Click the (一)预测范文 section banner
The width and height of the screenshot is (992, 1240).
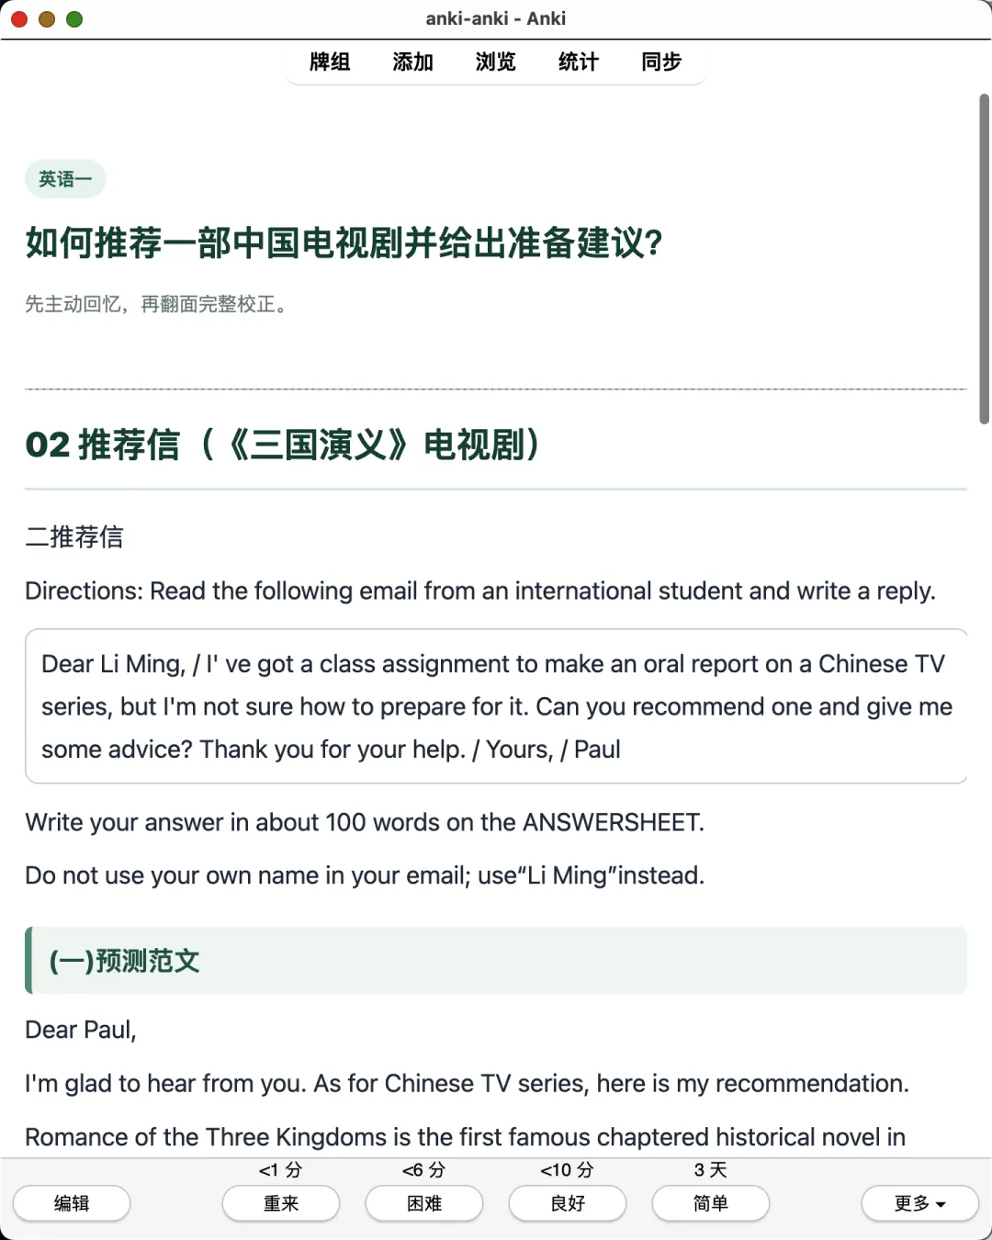pyautogui.click(x=496, y=961)
